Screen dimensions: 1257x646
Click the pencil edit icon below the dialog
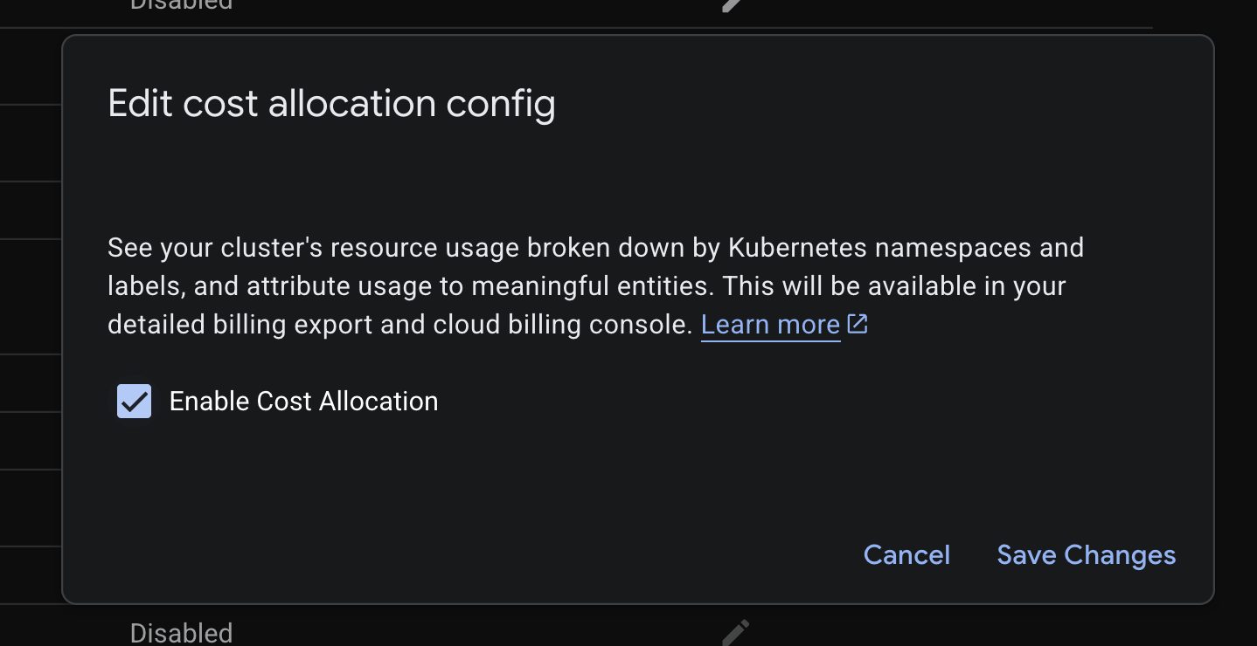click(x=735, y=632)
